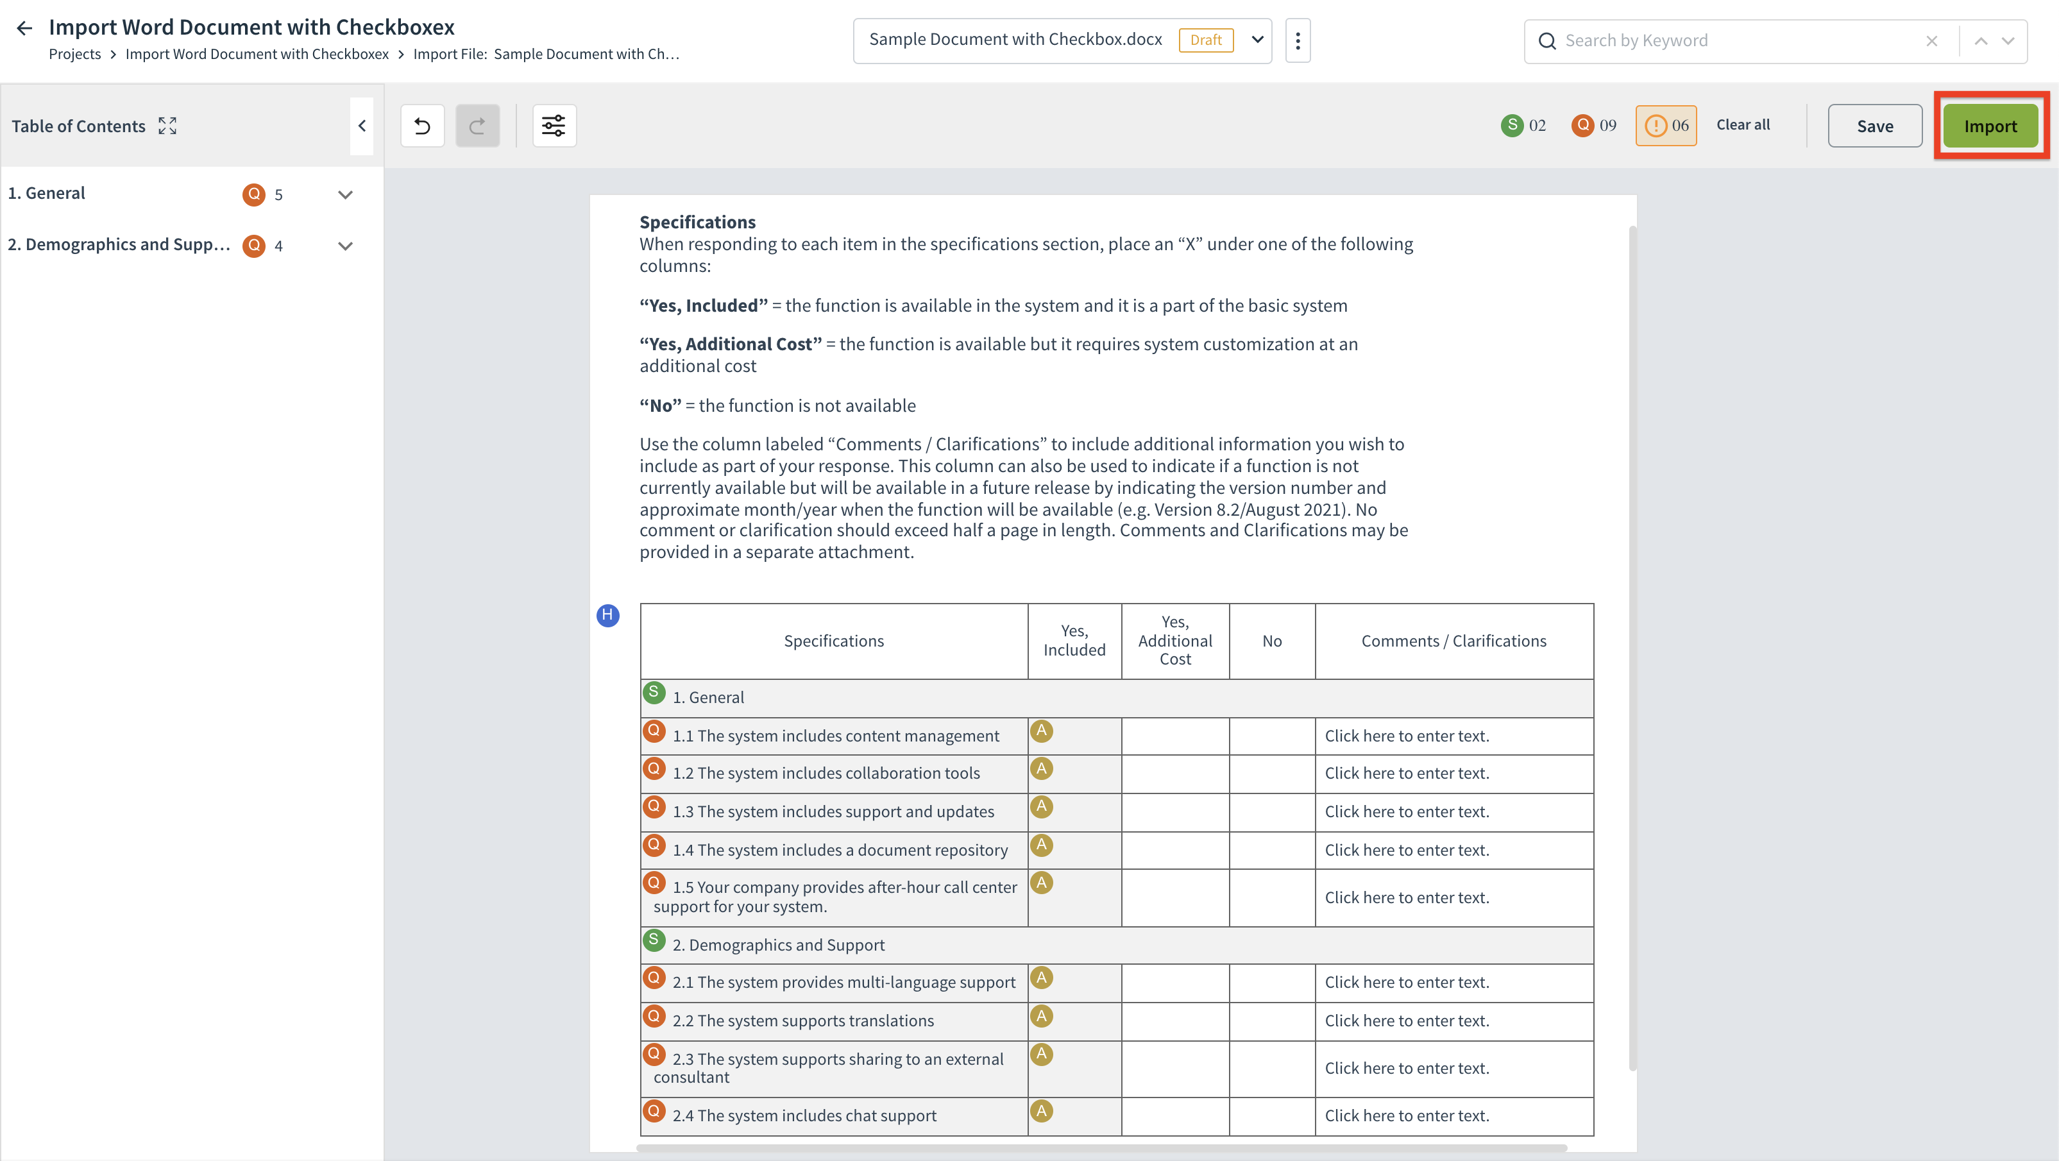Click the Q marker for question 1.2

pyautogui.click(x=654, y=768)
